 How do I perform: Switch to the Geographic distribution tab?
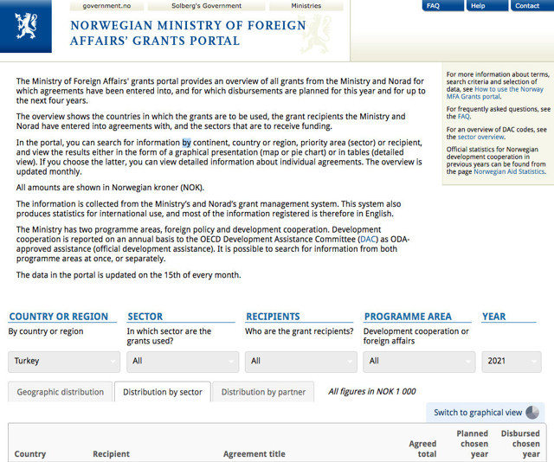(x=61, y=392)
